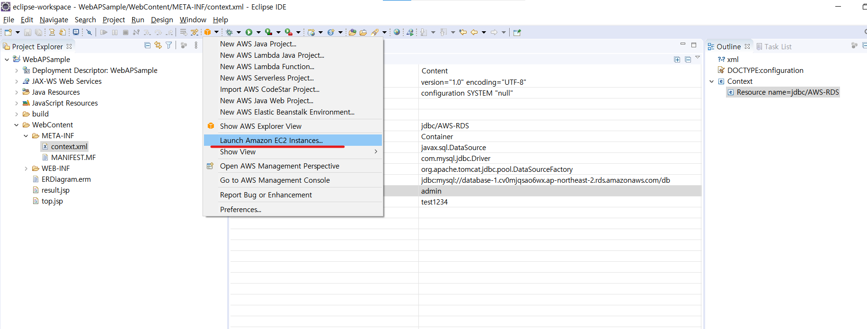Viewport: 867px width, 329px height.
Task: Open the File menu
Action: point(9,19)
